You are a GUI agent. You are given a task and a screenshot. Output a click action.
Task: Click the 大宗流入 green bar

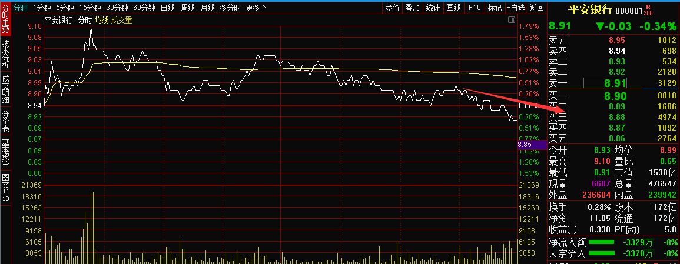[601, 253]
